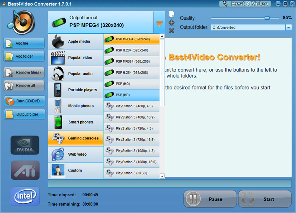Image resolution: width=296 pixels, height=213 pixels.
Task: Choose PlayStation 3 (480p, 16:9) format
Action: [132, 117]
